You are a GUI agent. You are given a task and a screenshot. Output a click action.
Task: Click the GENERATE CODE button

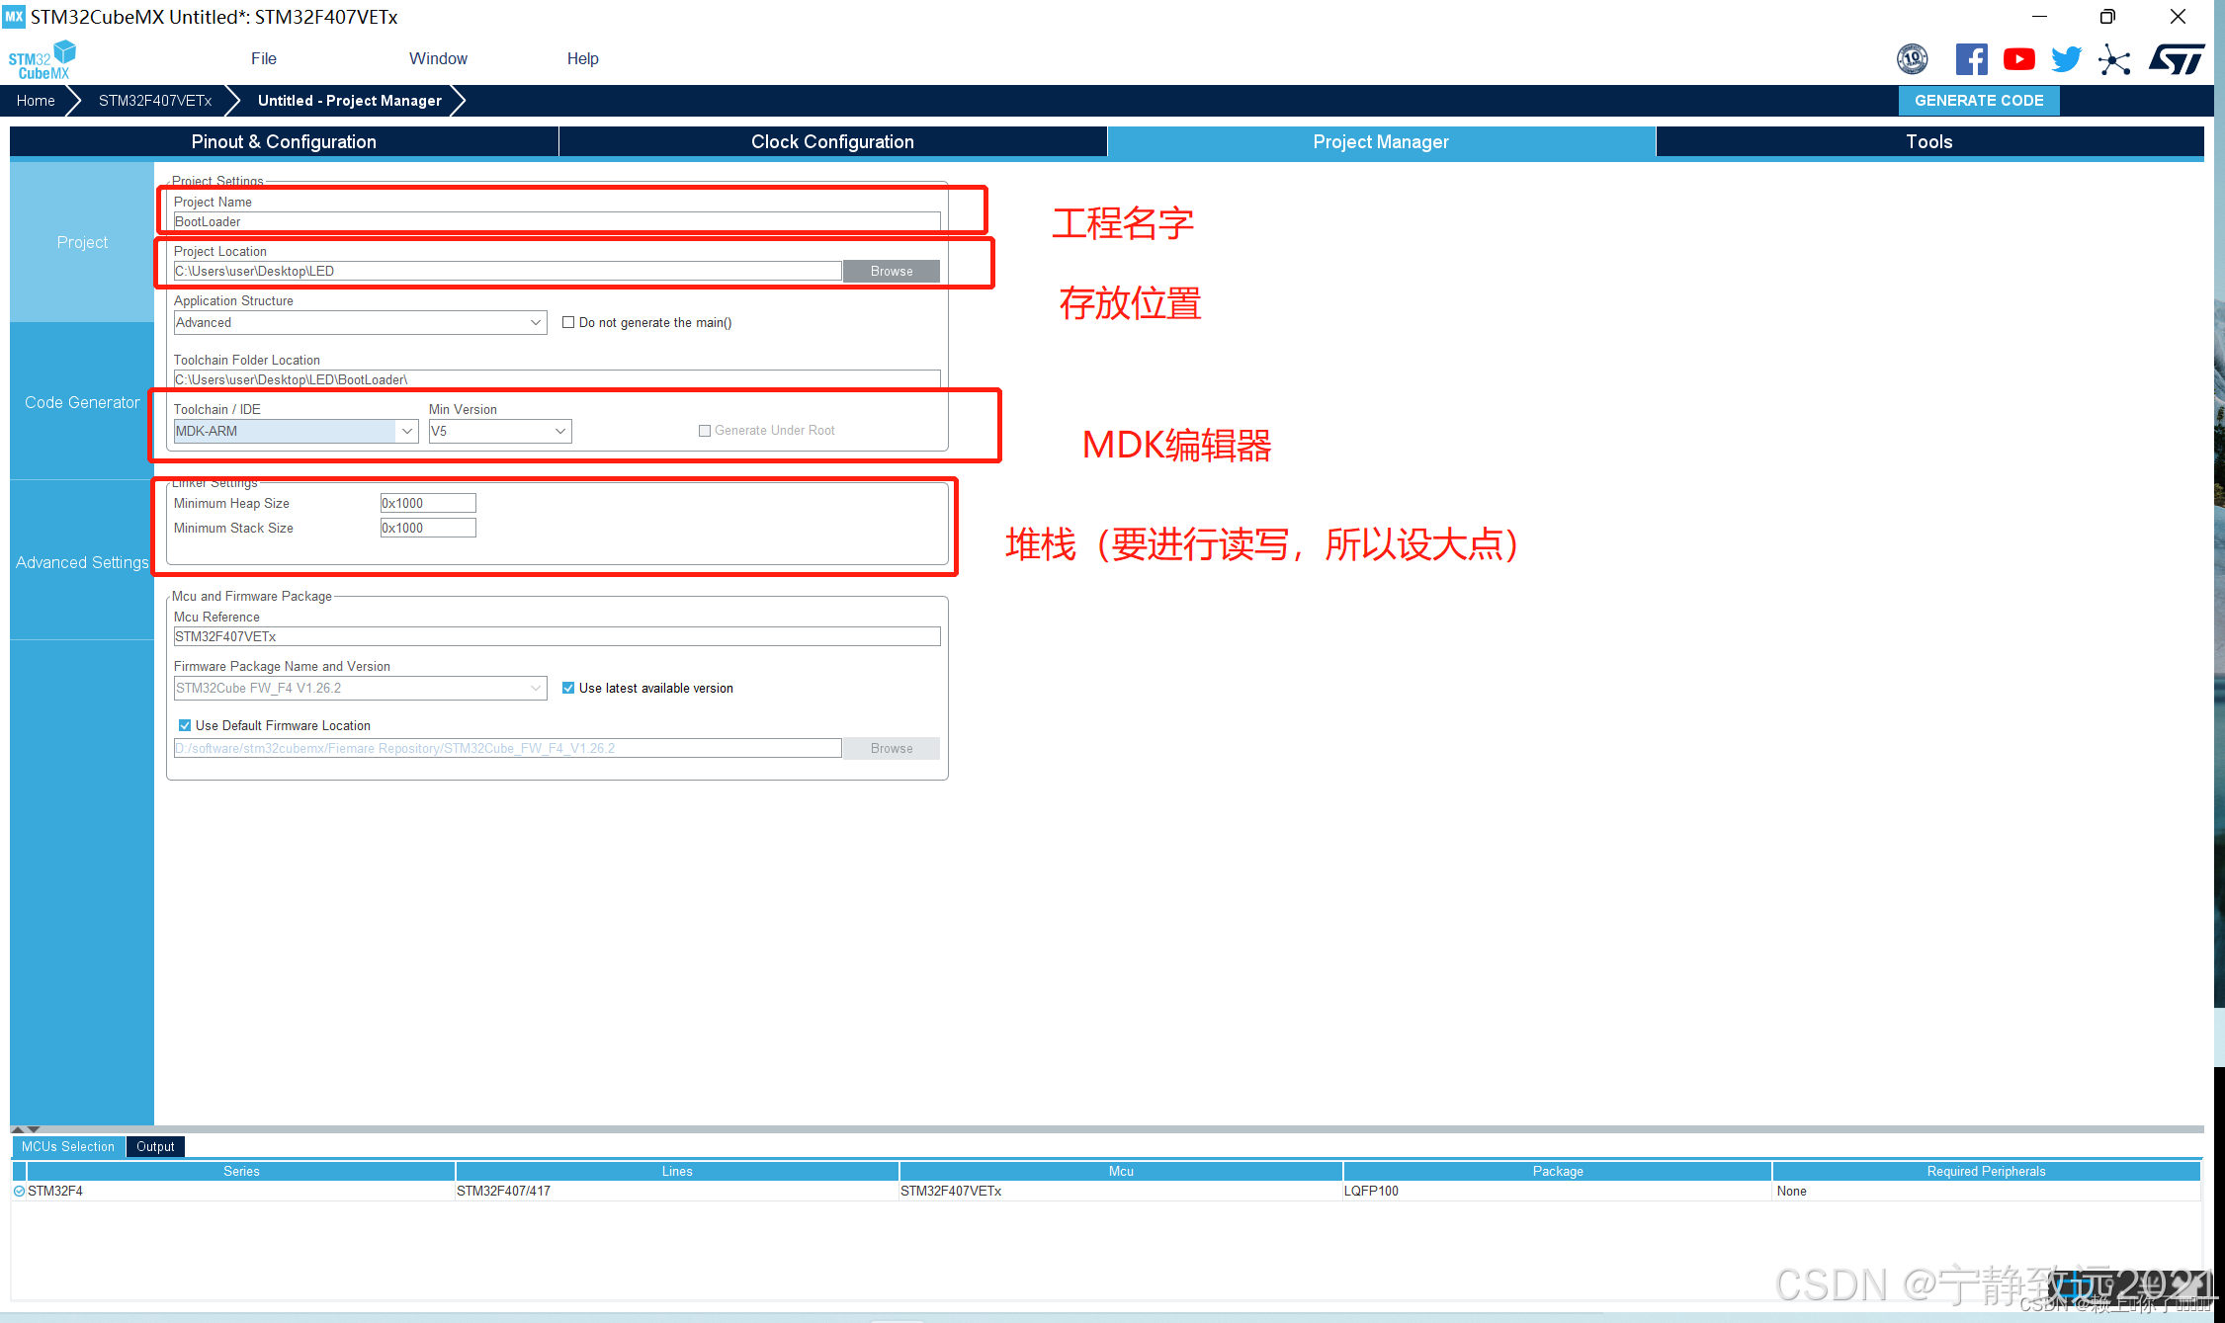pyautogui.click(x=1979, y=101)
